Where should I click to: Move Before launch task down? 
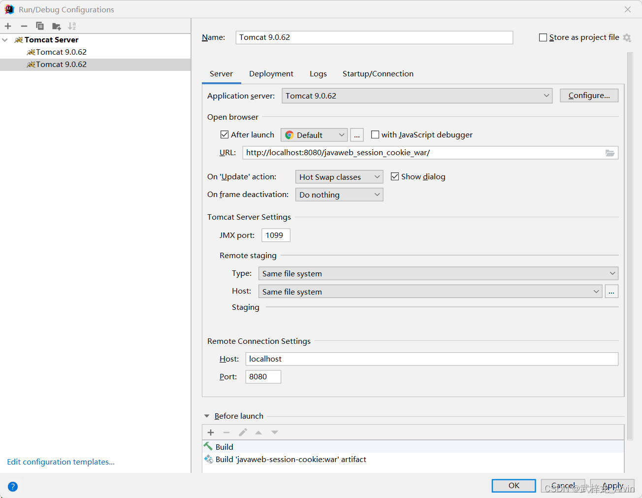[275, 432]
